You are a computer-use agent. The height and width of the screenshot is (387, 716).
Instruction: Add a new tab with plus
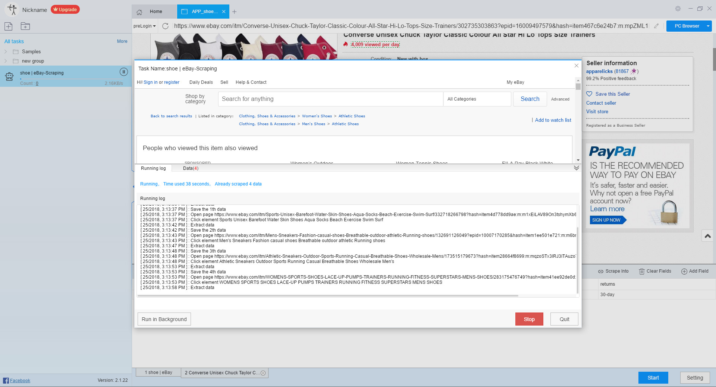[x=234, y=12]
